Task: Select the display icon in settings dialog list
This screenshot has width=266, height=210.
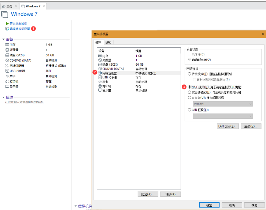Action: pyautogui.click(x=100, y=91)
